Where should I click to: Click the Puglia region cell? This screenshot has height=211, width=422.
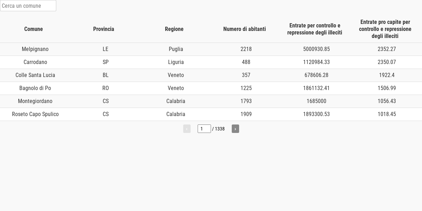176,49
